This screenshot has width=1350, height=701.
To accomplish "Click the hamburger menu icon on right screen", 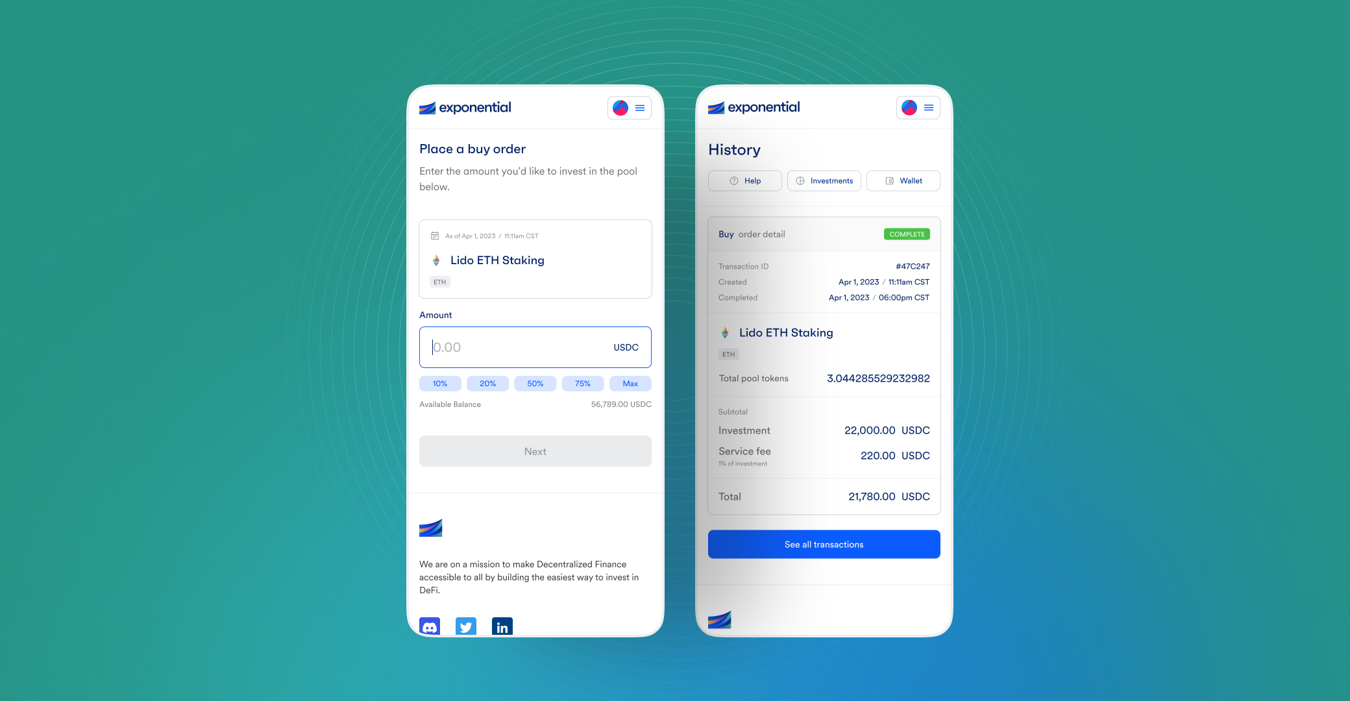I will coord(929,106).
